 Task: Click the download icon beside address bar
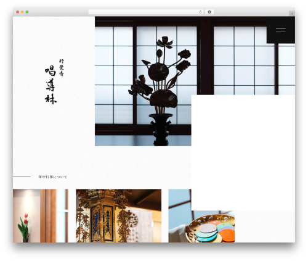pos(209,12)
